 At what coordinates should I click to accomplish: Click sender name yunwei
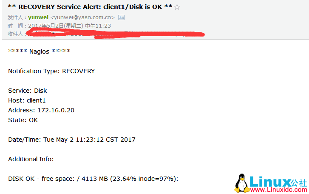click(x=38, y=17)
